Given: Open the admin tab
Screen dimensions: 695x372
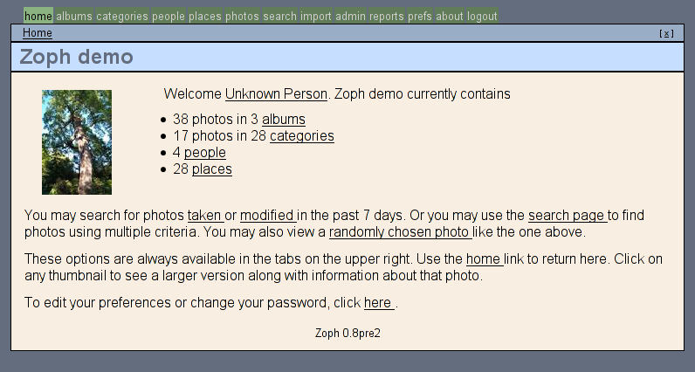Looking at the screenshot, I should tap(350, 16).
